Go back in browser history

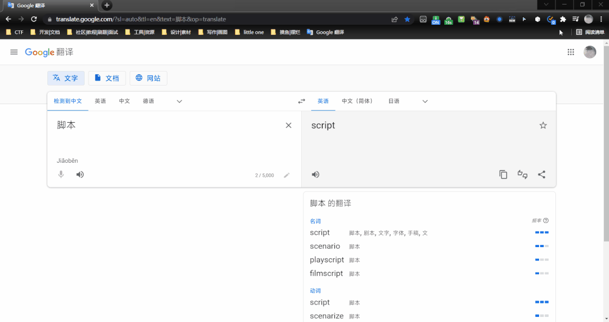point(8,19)
